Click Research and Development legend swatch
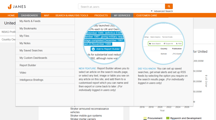Screen dimensions: 216x120 (168, 118)
